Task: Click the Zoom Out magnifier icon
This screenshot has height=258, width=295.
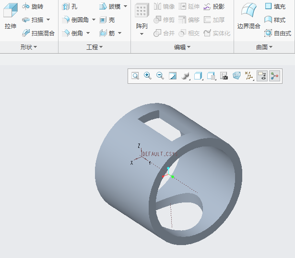Action: point(160,76)
